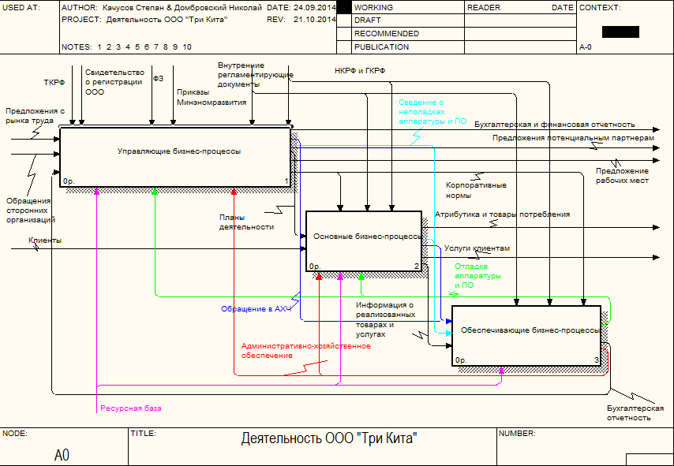Select 'Предложение рабочих мест' label
This screenshot has width=674, height=466.
622,176
